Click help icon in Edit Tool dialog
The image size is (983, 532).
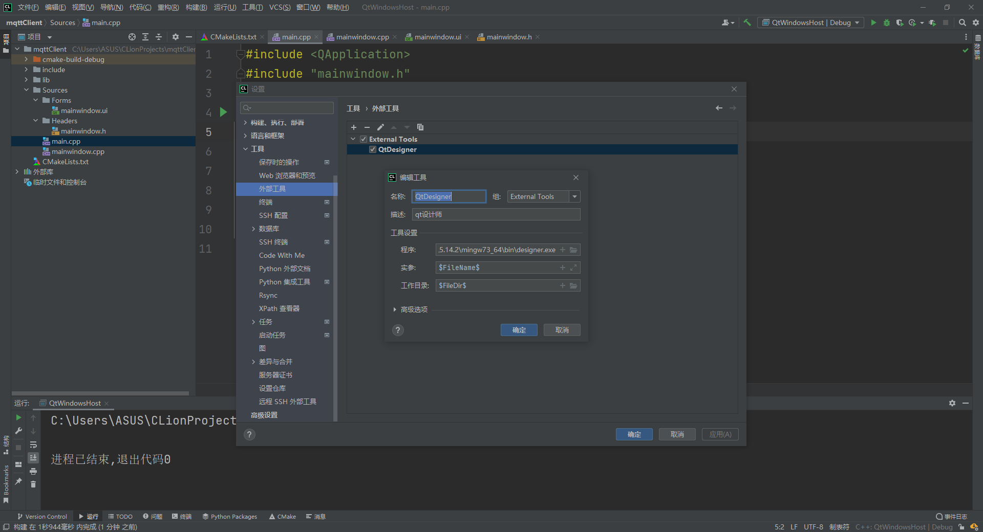tap(398, 330)
